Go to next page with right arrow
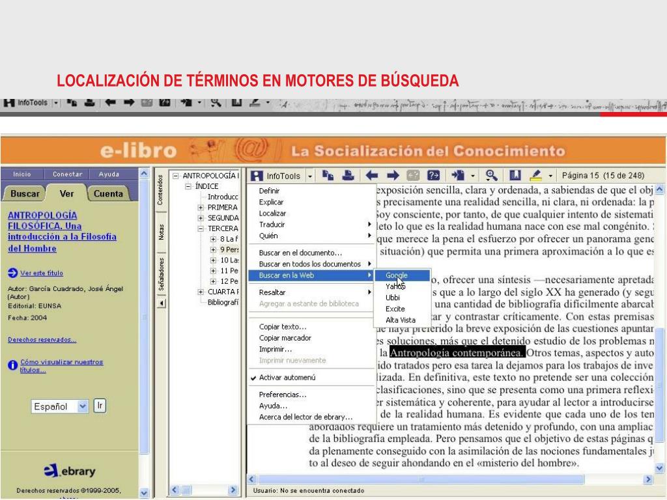Image resolution: width=667 pixels, height=500 pixels. point(392,175)
